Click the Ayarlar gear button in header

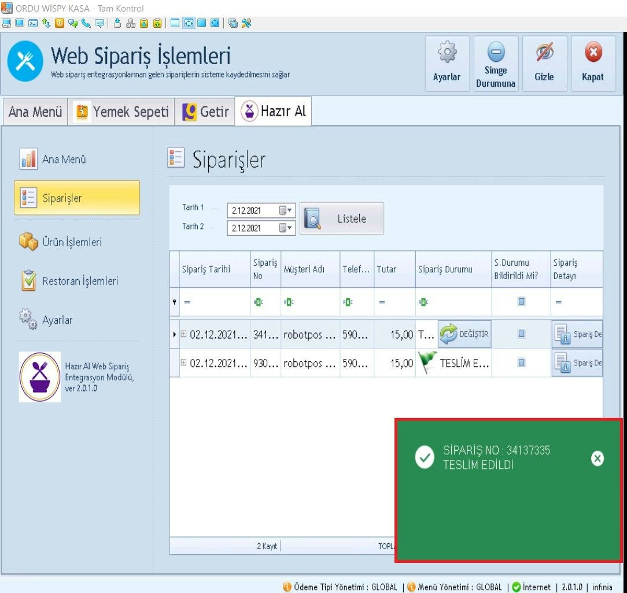[x=447, y=64]
